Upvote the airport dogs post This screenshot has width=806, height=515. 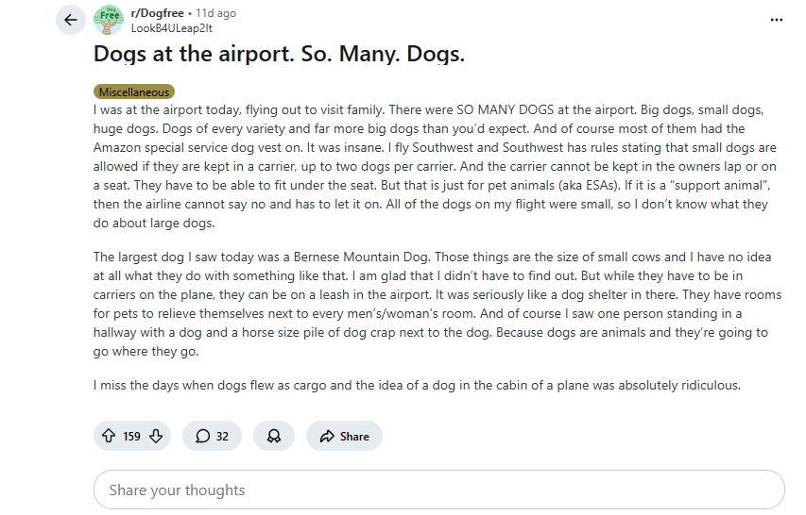pos(108,436)
